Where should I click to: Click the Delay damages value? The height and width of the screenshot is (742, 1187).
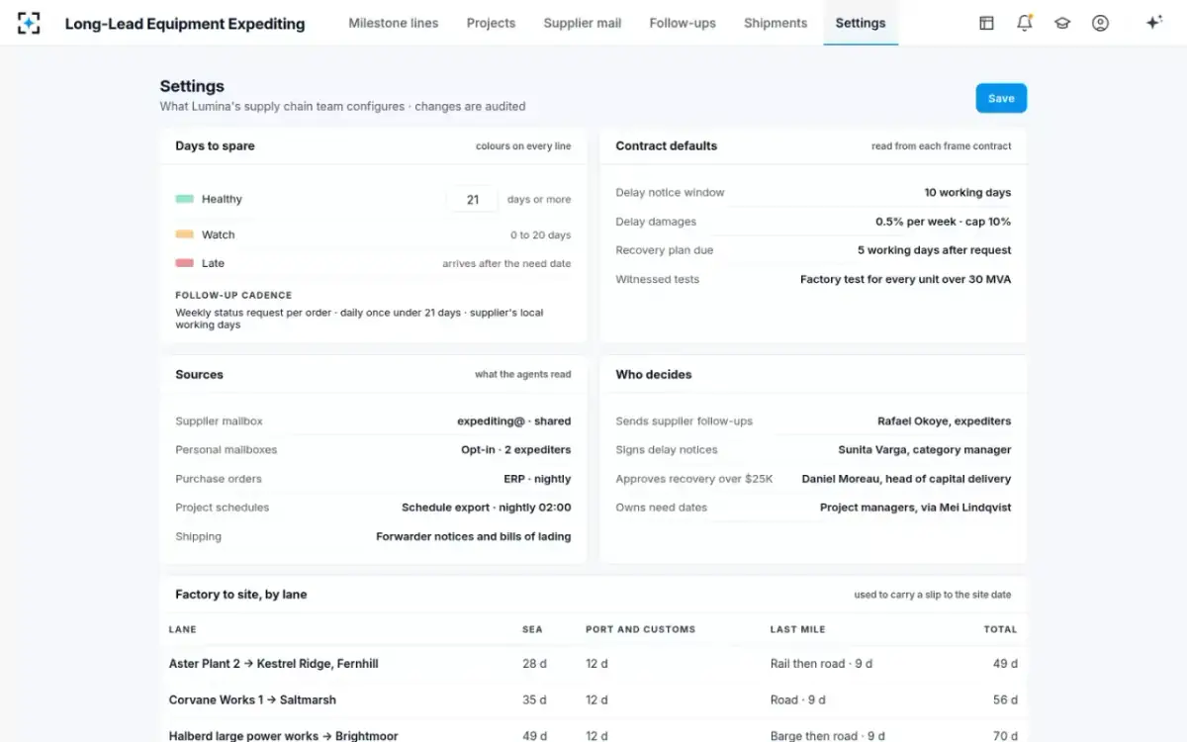[x=943, y=222]
